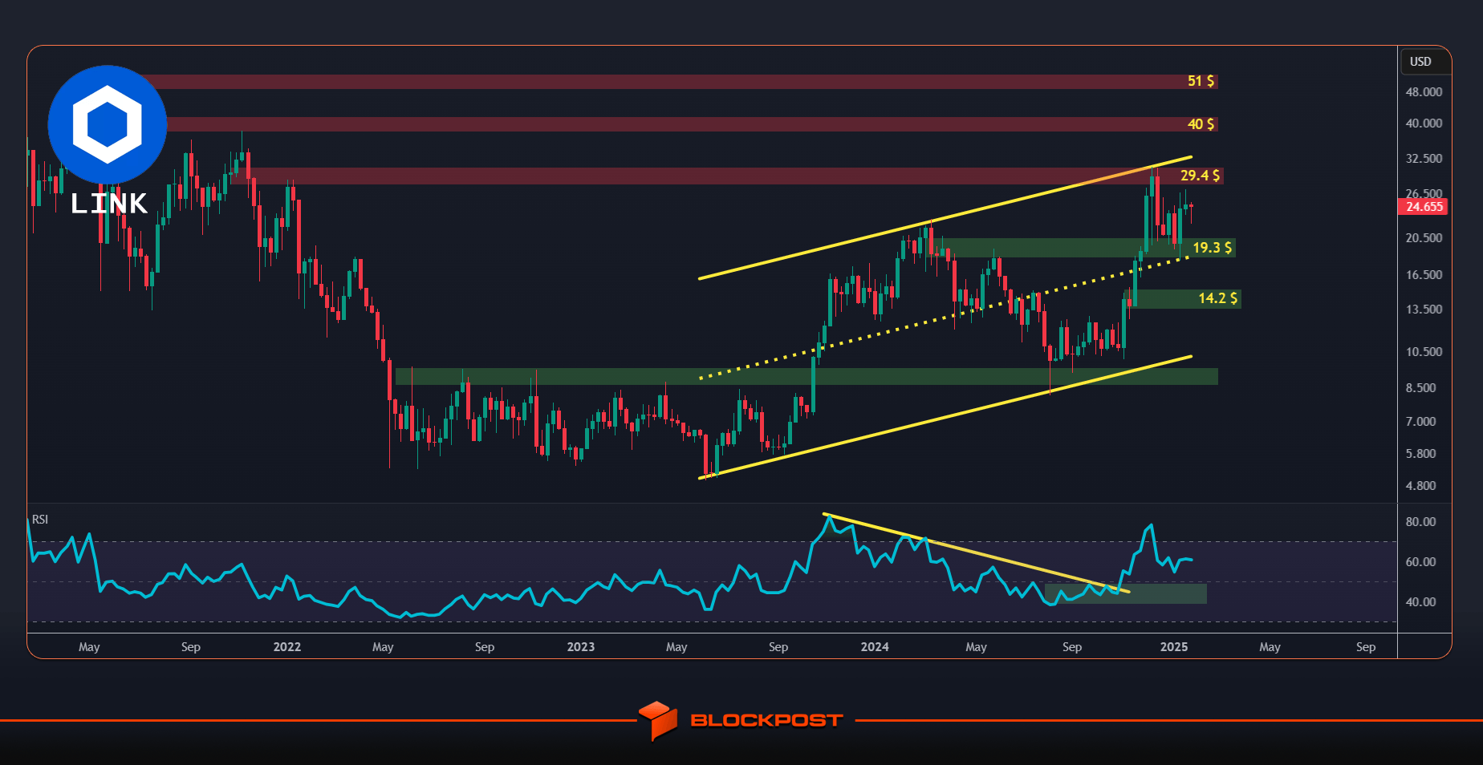This screenshot has width=1483, height=765.
Task: Select the 40 $ resistance zone label
Action: click(x=1201, y=124)
